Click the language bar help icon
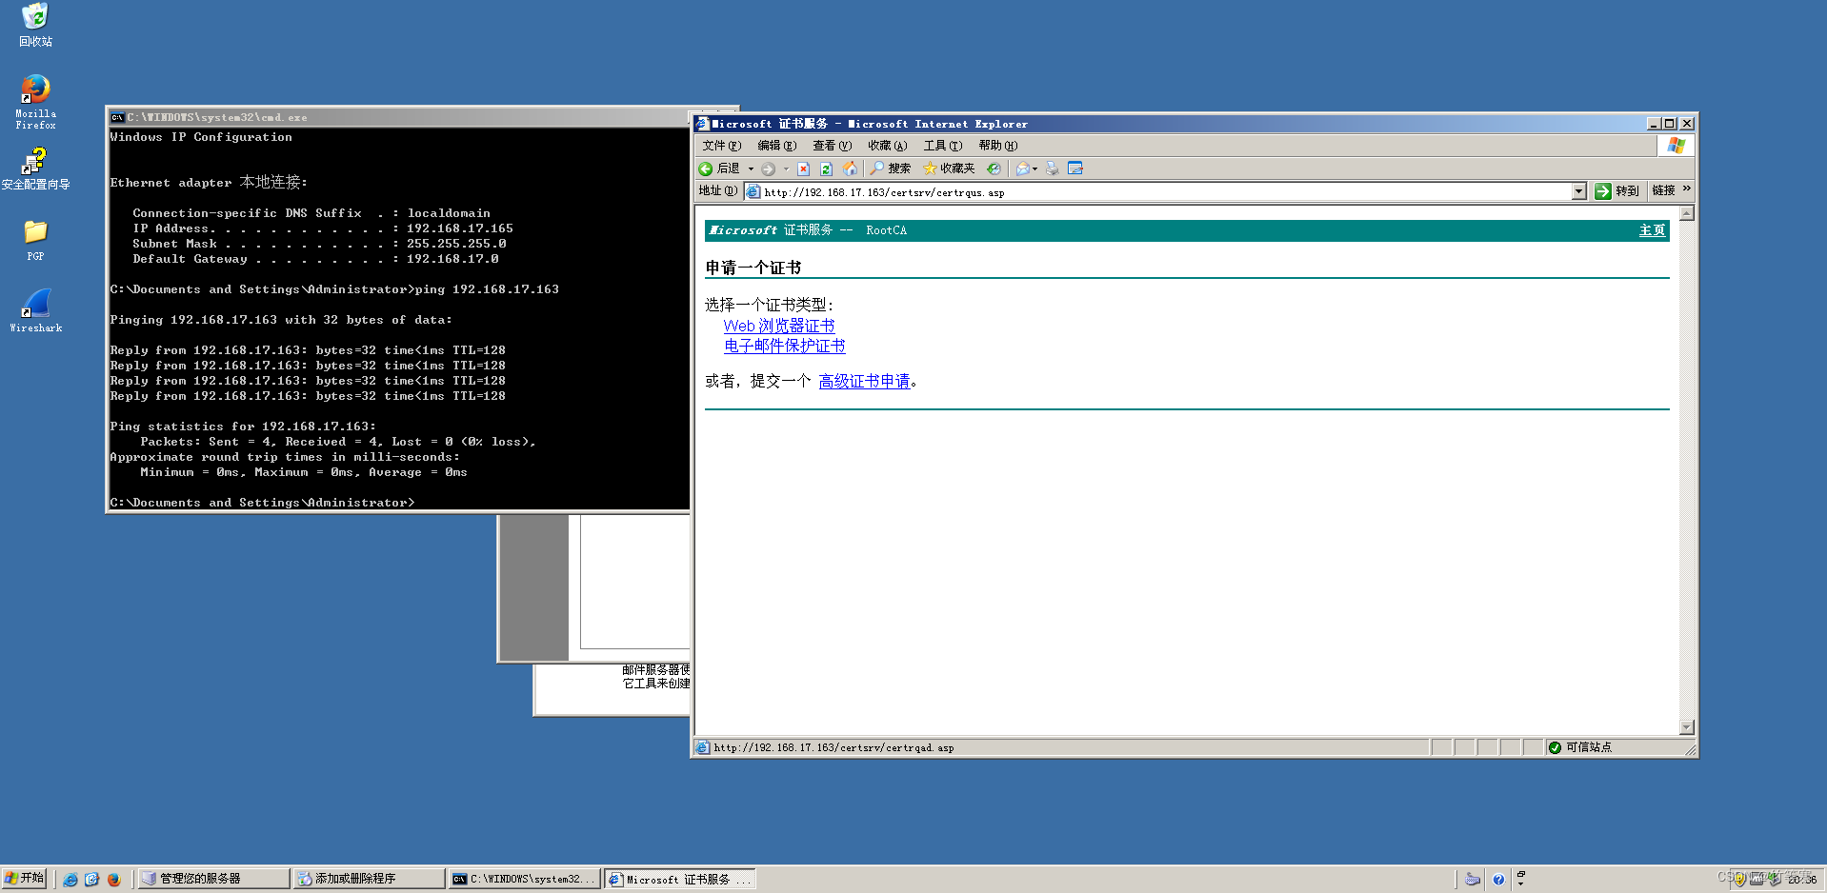This screenshot has height=893, width=1827. (1498, 879)
